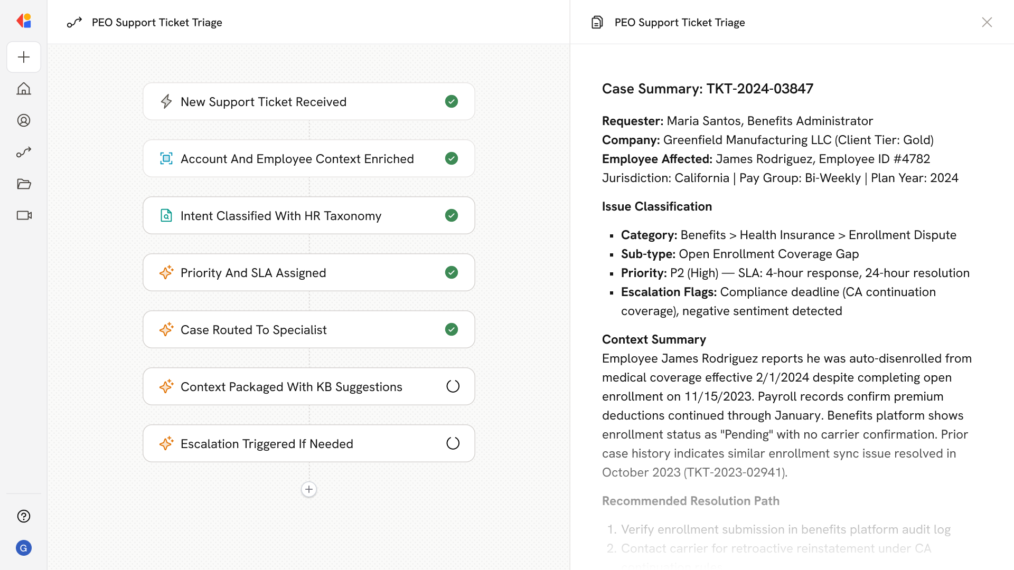The width and height of the screenshot is (1014, 570).
Task: Click the plus button in left sidebar
Action: pyautogui.click(x=24, y=57)
